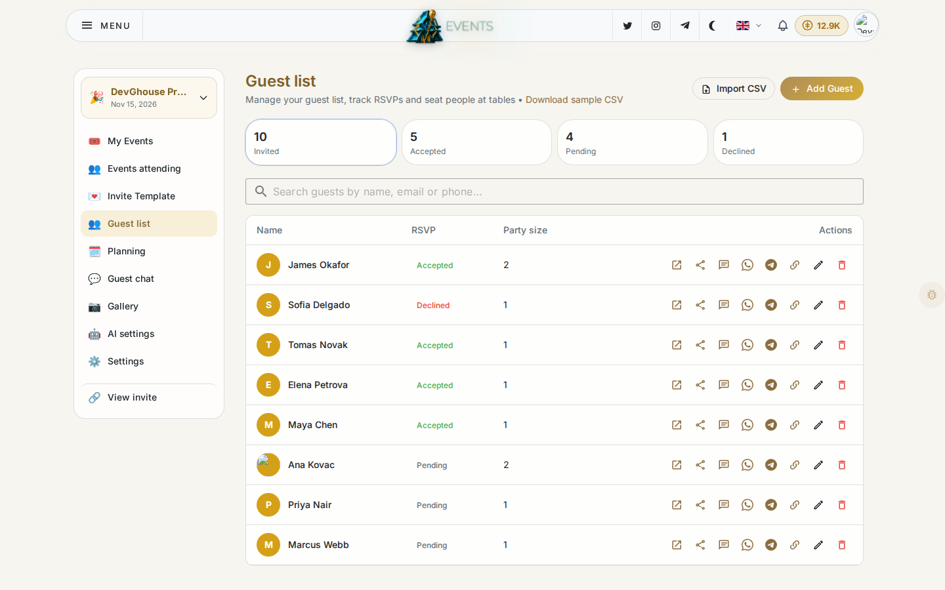
Task: Expand the DevGhouse event selector
Action: pyautogui.click(x=149, y=98)
